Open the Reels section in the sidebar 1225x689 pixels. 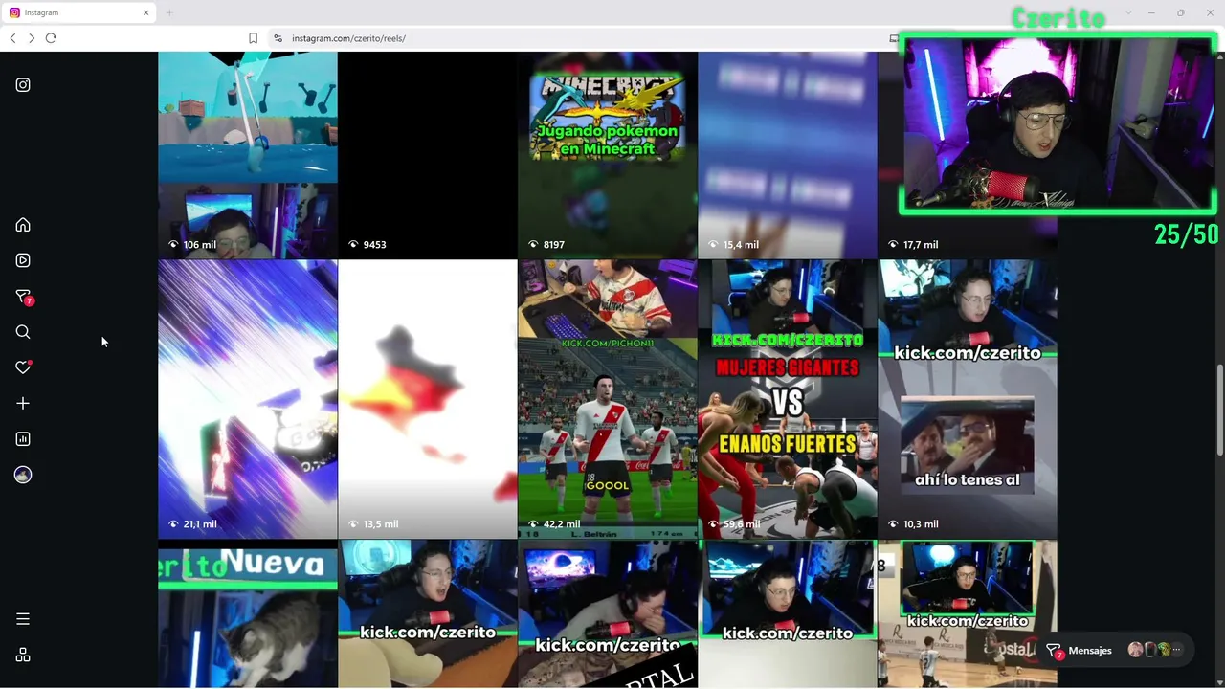click(23, 260)
